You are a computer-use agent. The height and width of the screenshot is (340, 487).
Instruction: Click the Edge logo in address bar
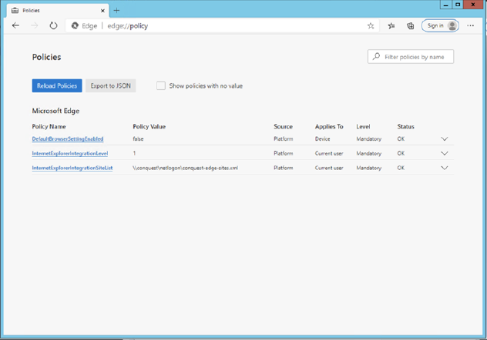click(75, 25)
